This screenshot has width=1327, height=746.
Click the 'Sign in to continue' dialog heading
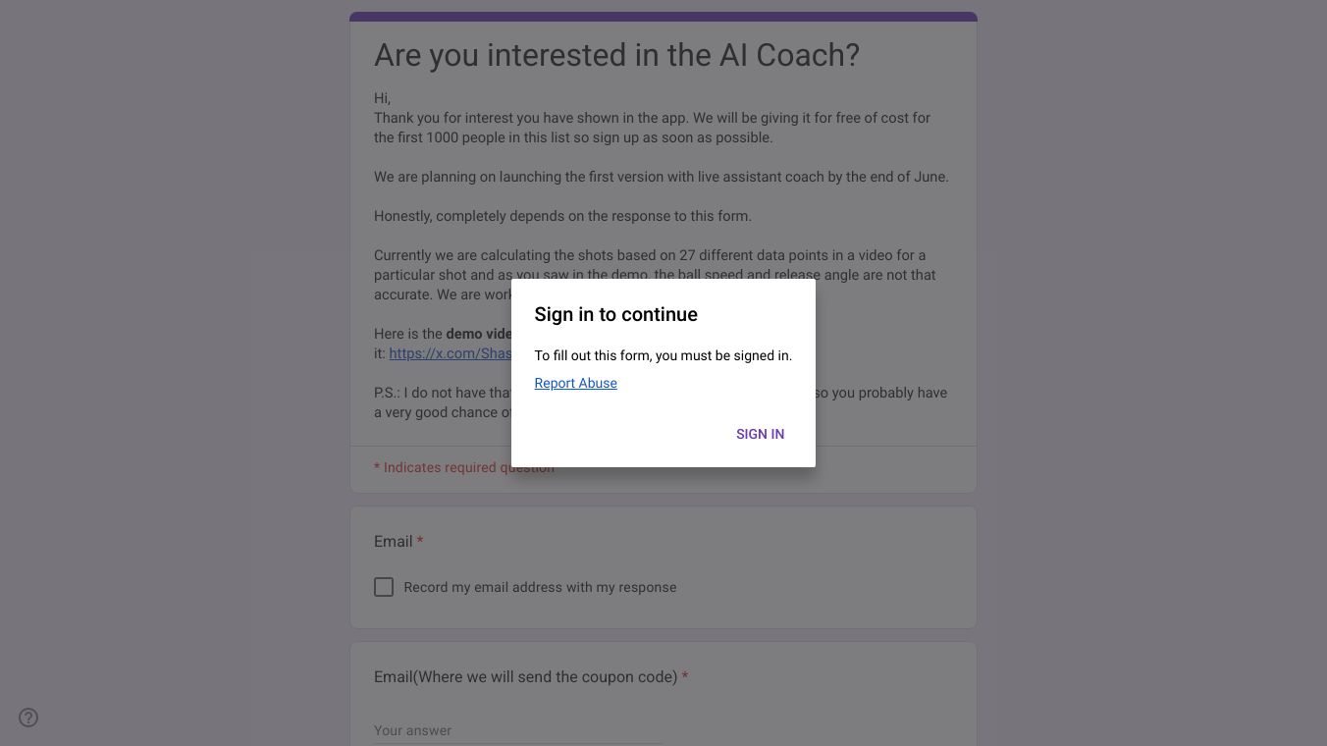tap(615, 314)
